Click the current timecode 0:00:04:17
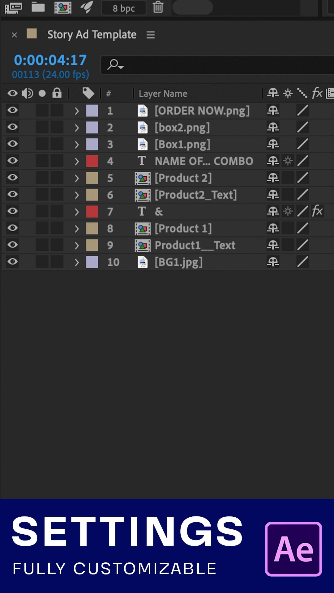 (x=50, y=60)
